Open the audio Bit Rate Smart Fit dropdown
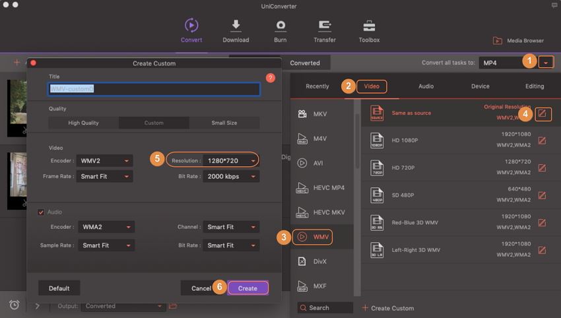 pyautogui.click(x=231, y=245)
